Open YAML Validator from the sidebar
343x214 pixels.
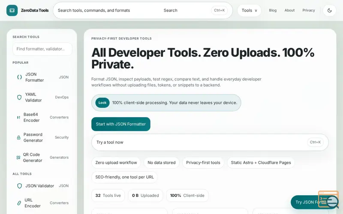click(42, 97)
